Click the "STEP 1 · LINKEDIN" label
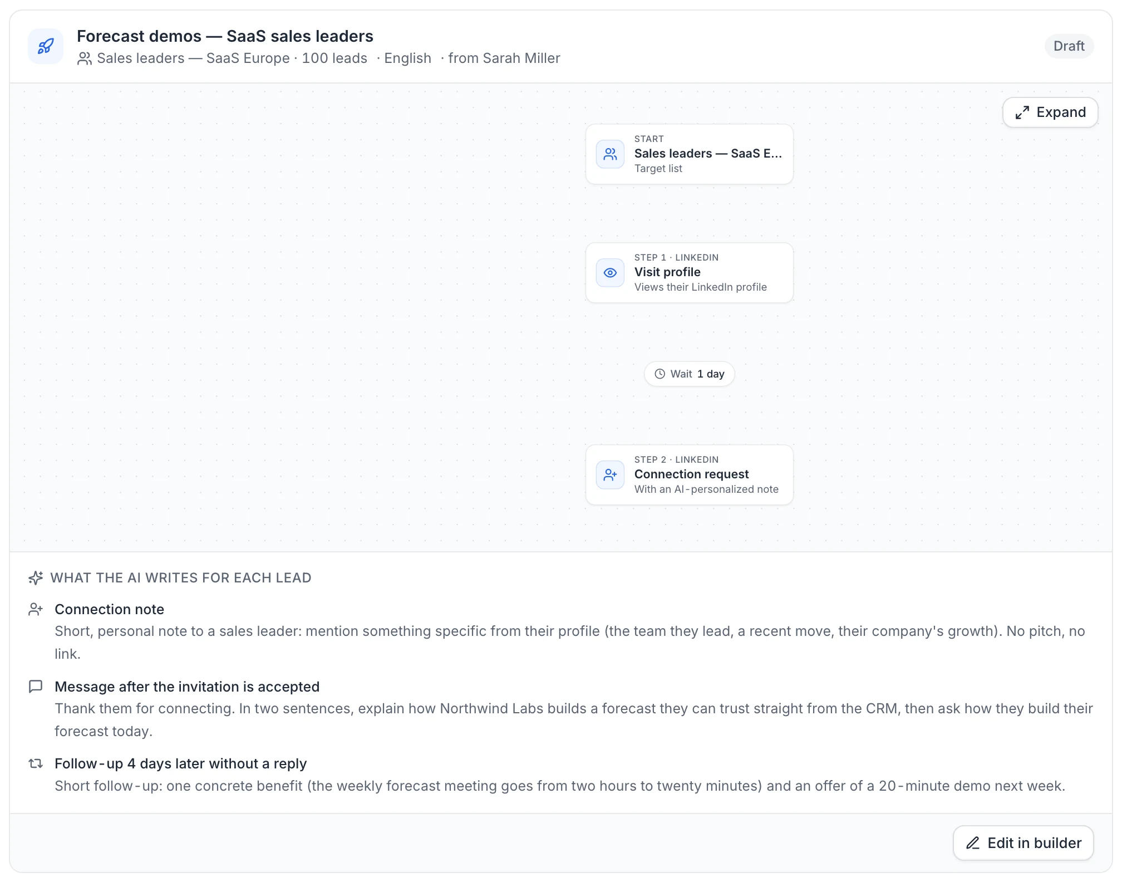Image resolution: width=1122 pixels, height=882 pixels. pyautogui.click(x=676, y=258)
